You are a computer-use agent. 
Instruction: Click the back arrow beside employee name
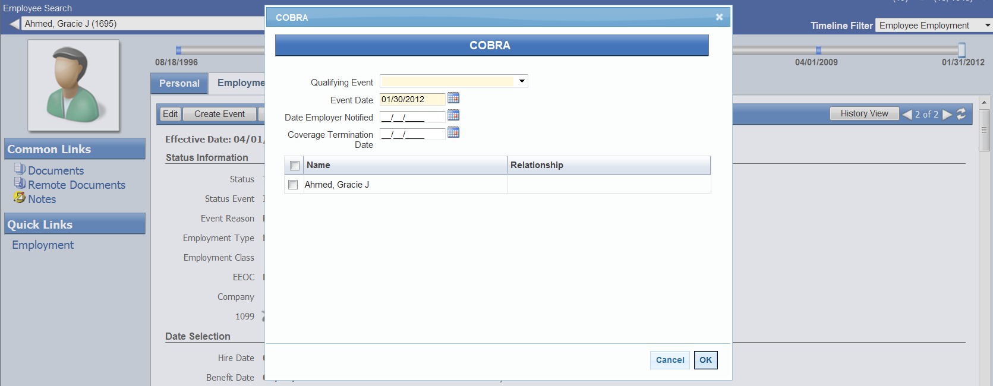pyautogui.click(x=14, y=24)
